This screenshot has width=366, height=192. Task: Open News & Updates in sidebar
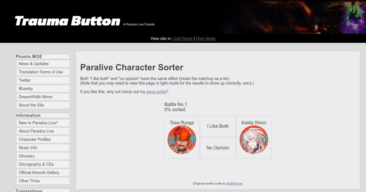34,64
